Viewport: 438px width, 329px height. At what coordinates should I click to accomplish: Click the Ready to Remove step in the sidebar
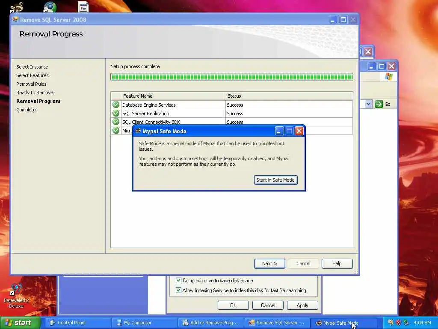35,93
